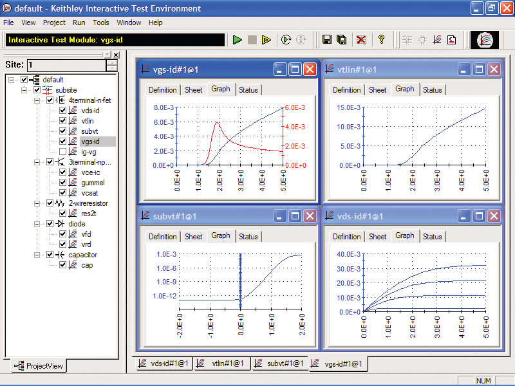The image size is (515, 386).
Task: Click the add ITM graph toolbar icon
Action: click(437, 40)
